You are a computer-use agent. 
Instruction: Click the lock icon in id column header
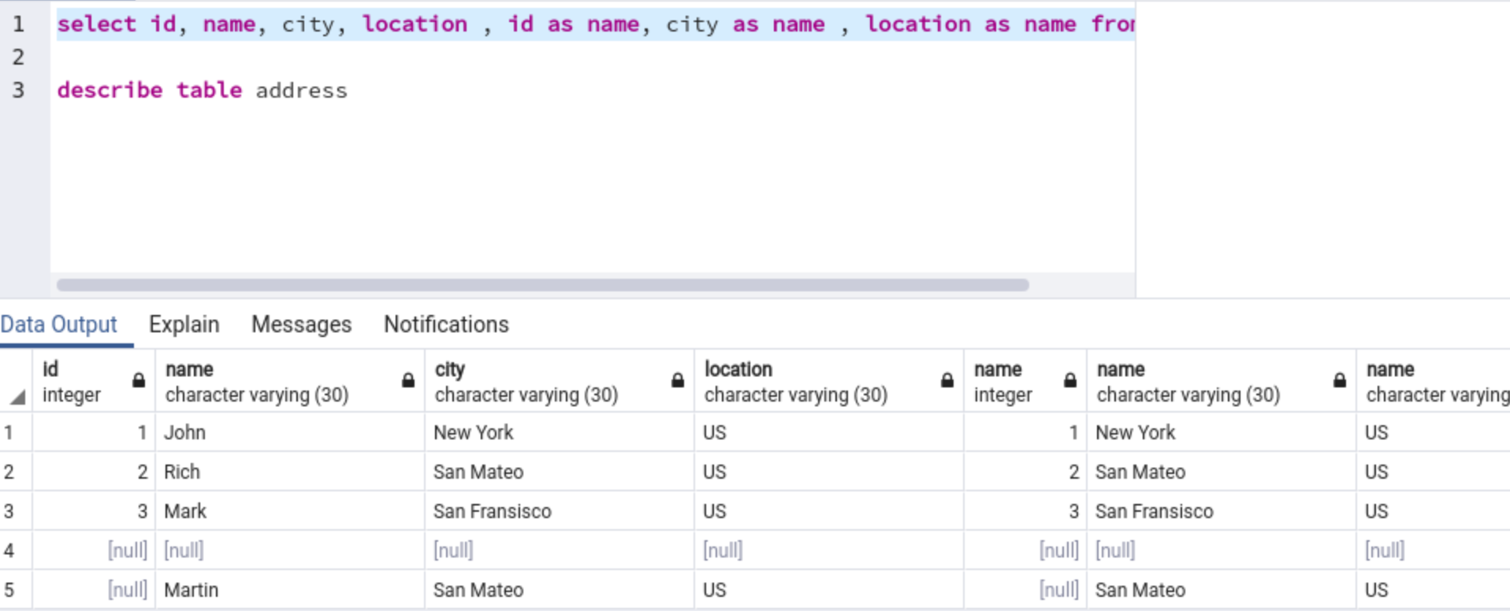click(139, 381)
